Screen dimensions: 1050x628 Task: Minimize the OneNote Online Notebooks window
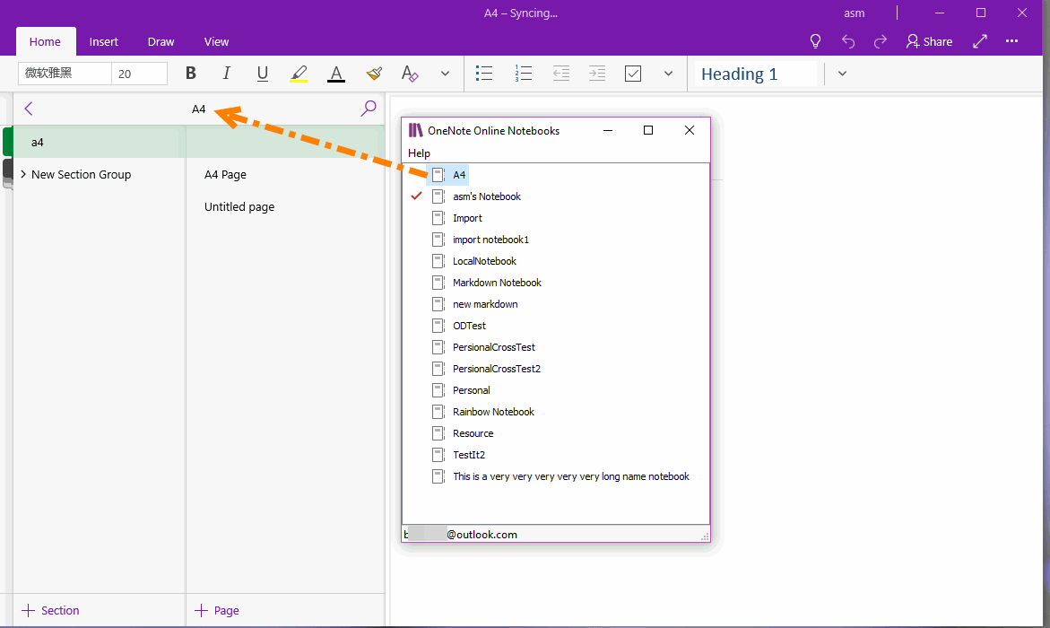[x=608, y=130]
